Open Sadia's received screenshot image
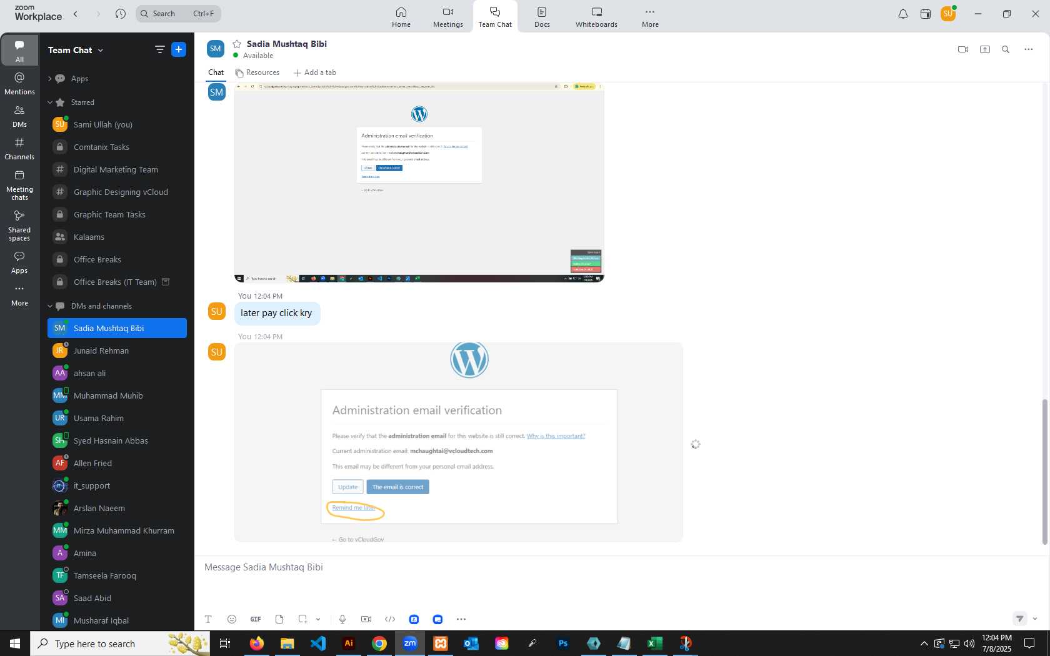The image size is (1050, 656). coord(419,182)
